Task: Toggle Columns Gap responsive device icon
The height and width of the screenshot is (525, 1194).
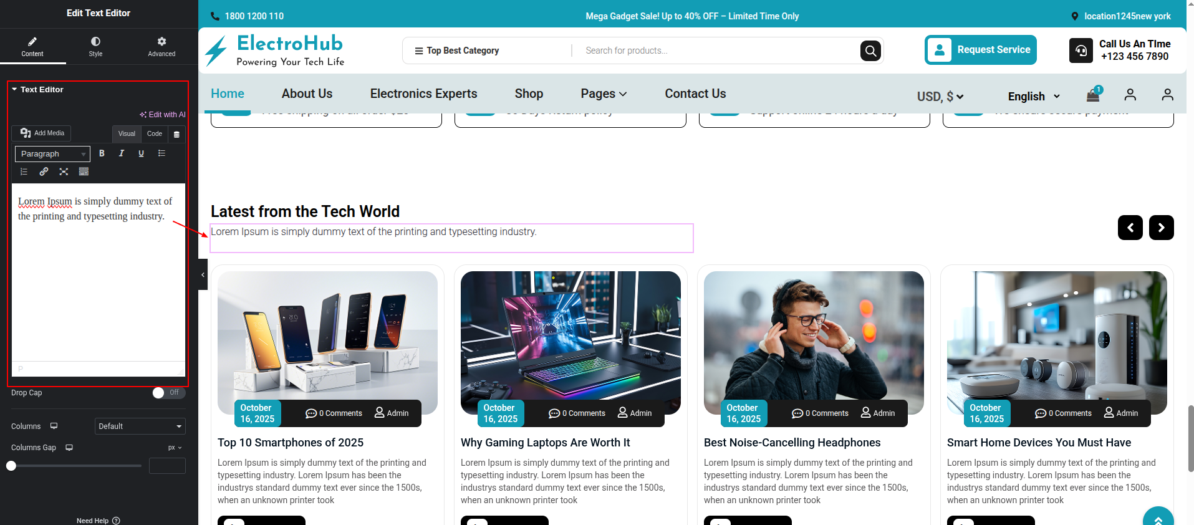Action: [69, 448]
